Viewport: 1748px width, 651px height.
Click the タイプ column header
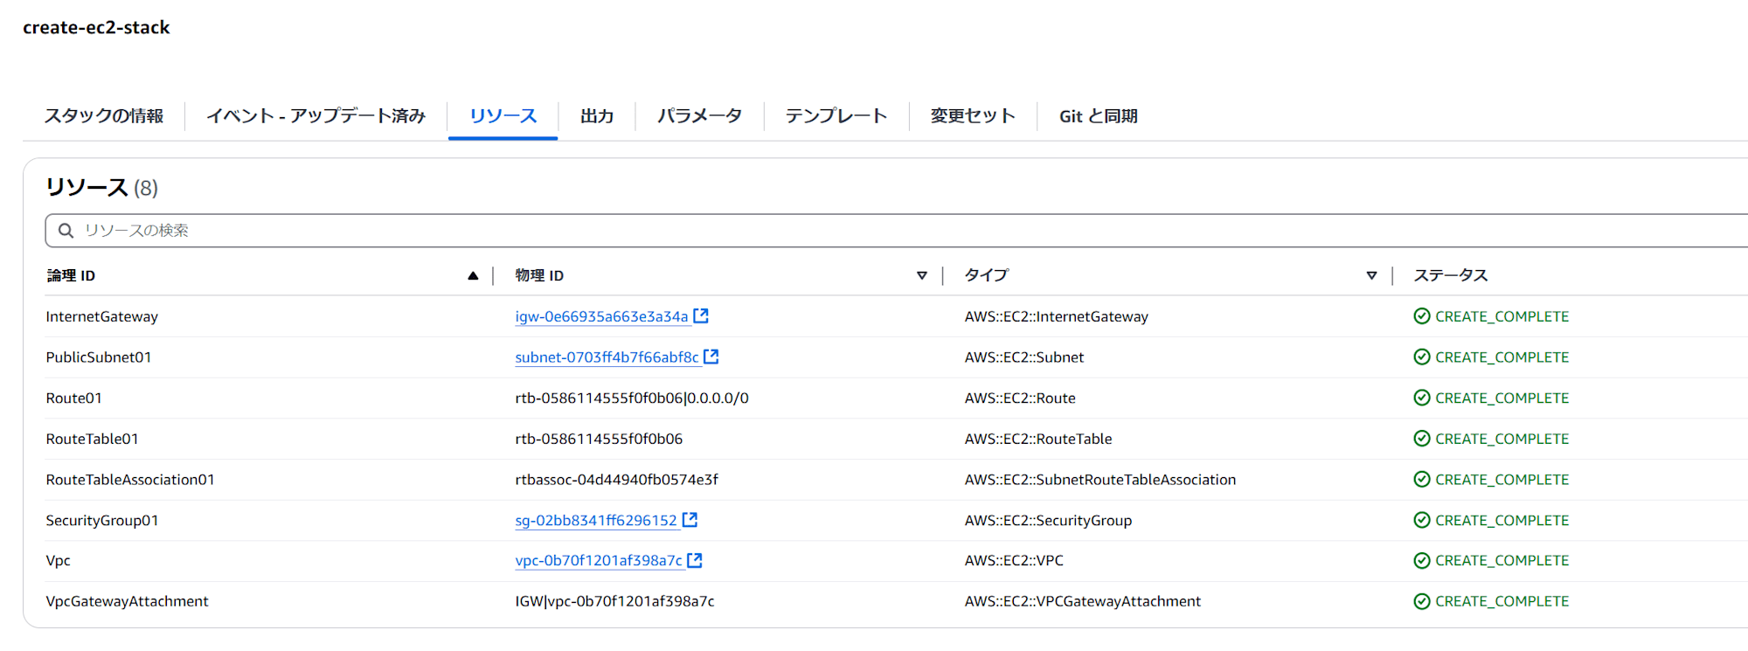pos(986,275)
